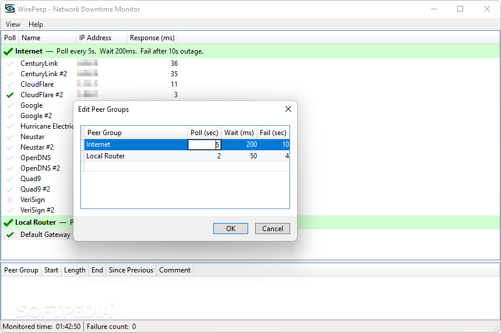The image size is (501, 333).
Task: Click the Neustar #2 faded check icon
Action: (x=10, y=147)
